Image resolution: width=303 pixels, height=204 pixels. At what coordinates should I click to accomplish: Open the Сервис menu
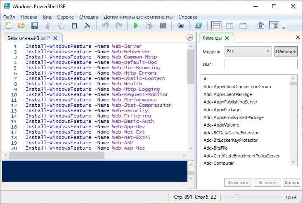(65, 17)
